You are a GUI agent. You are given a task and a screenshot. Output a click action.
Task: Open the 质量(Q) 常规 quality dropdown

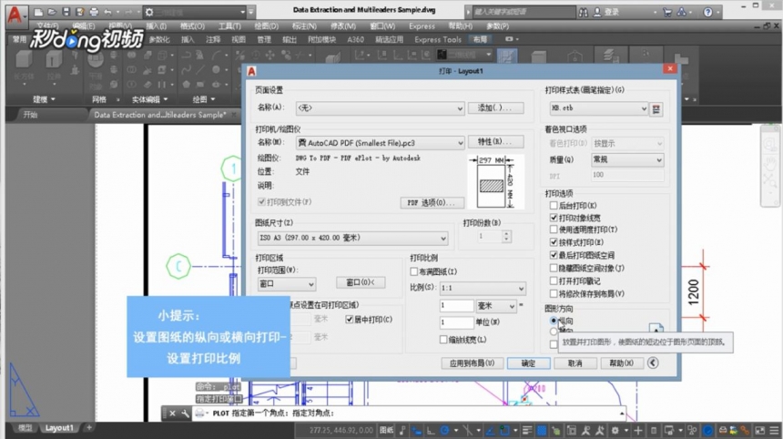coord(627,159)
